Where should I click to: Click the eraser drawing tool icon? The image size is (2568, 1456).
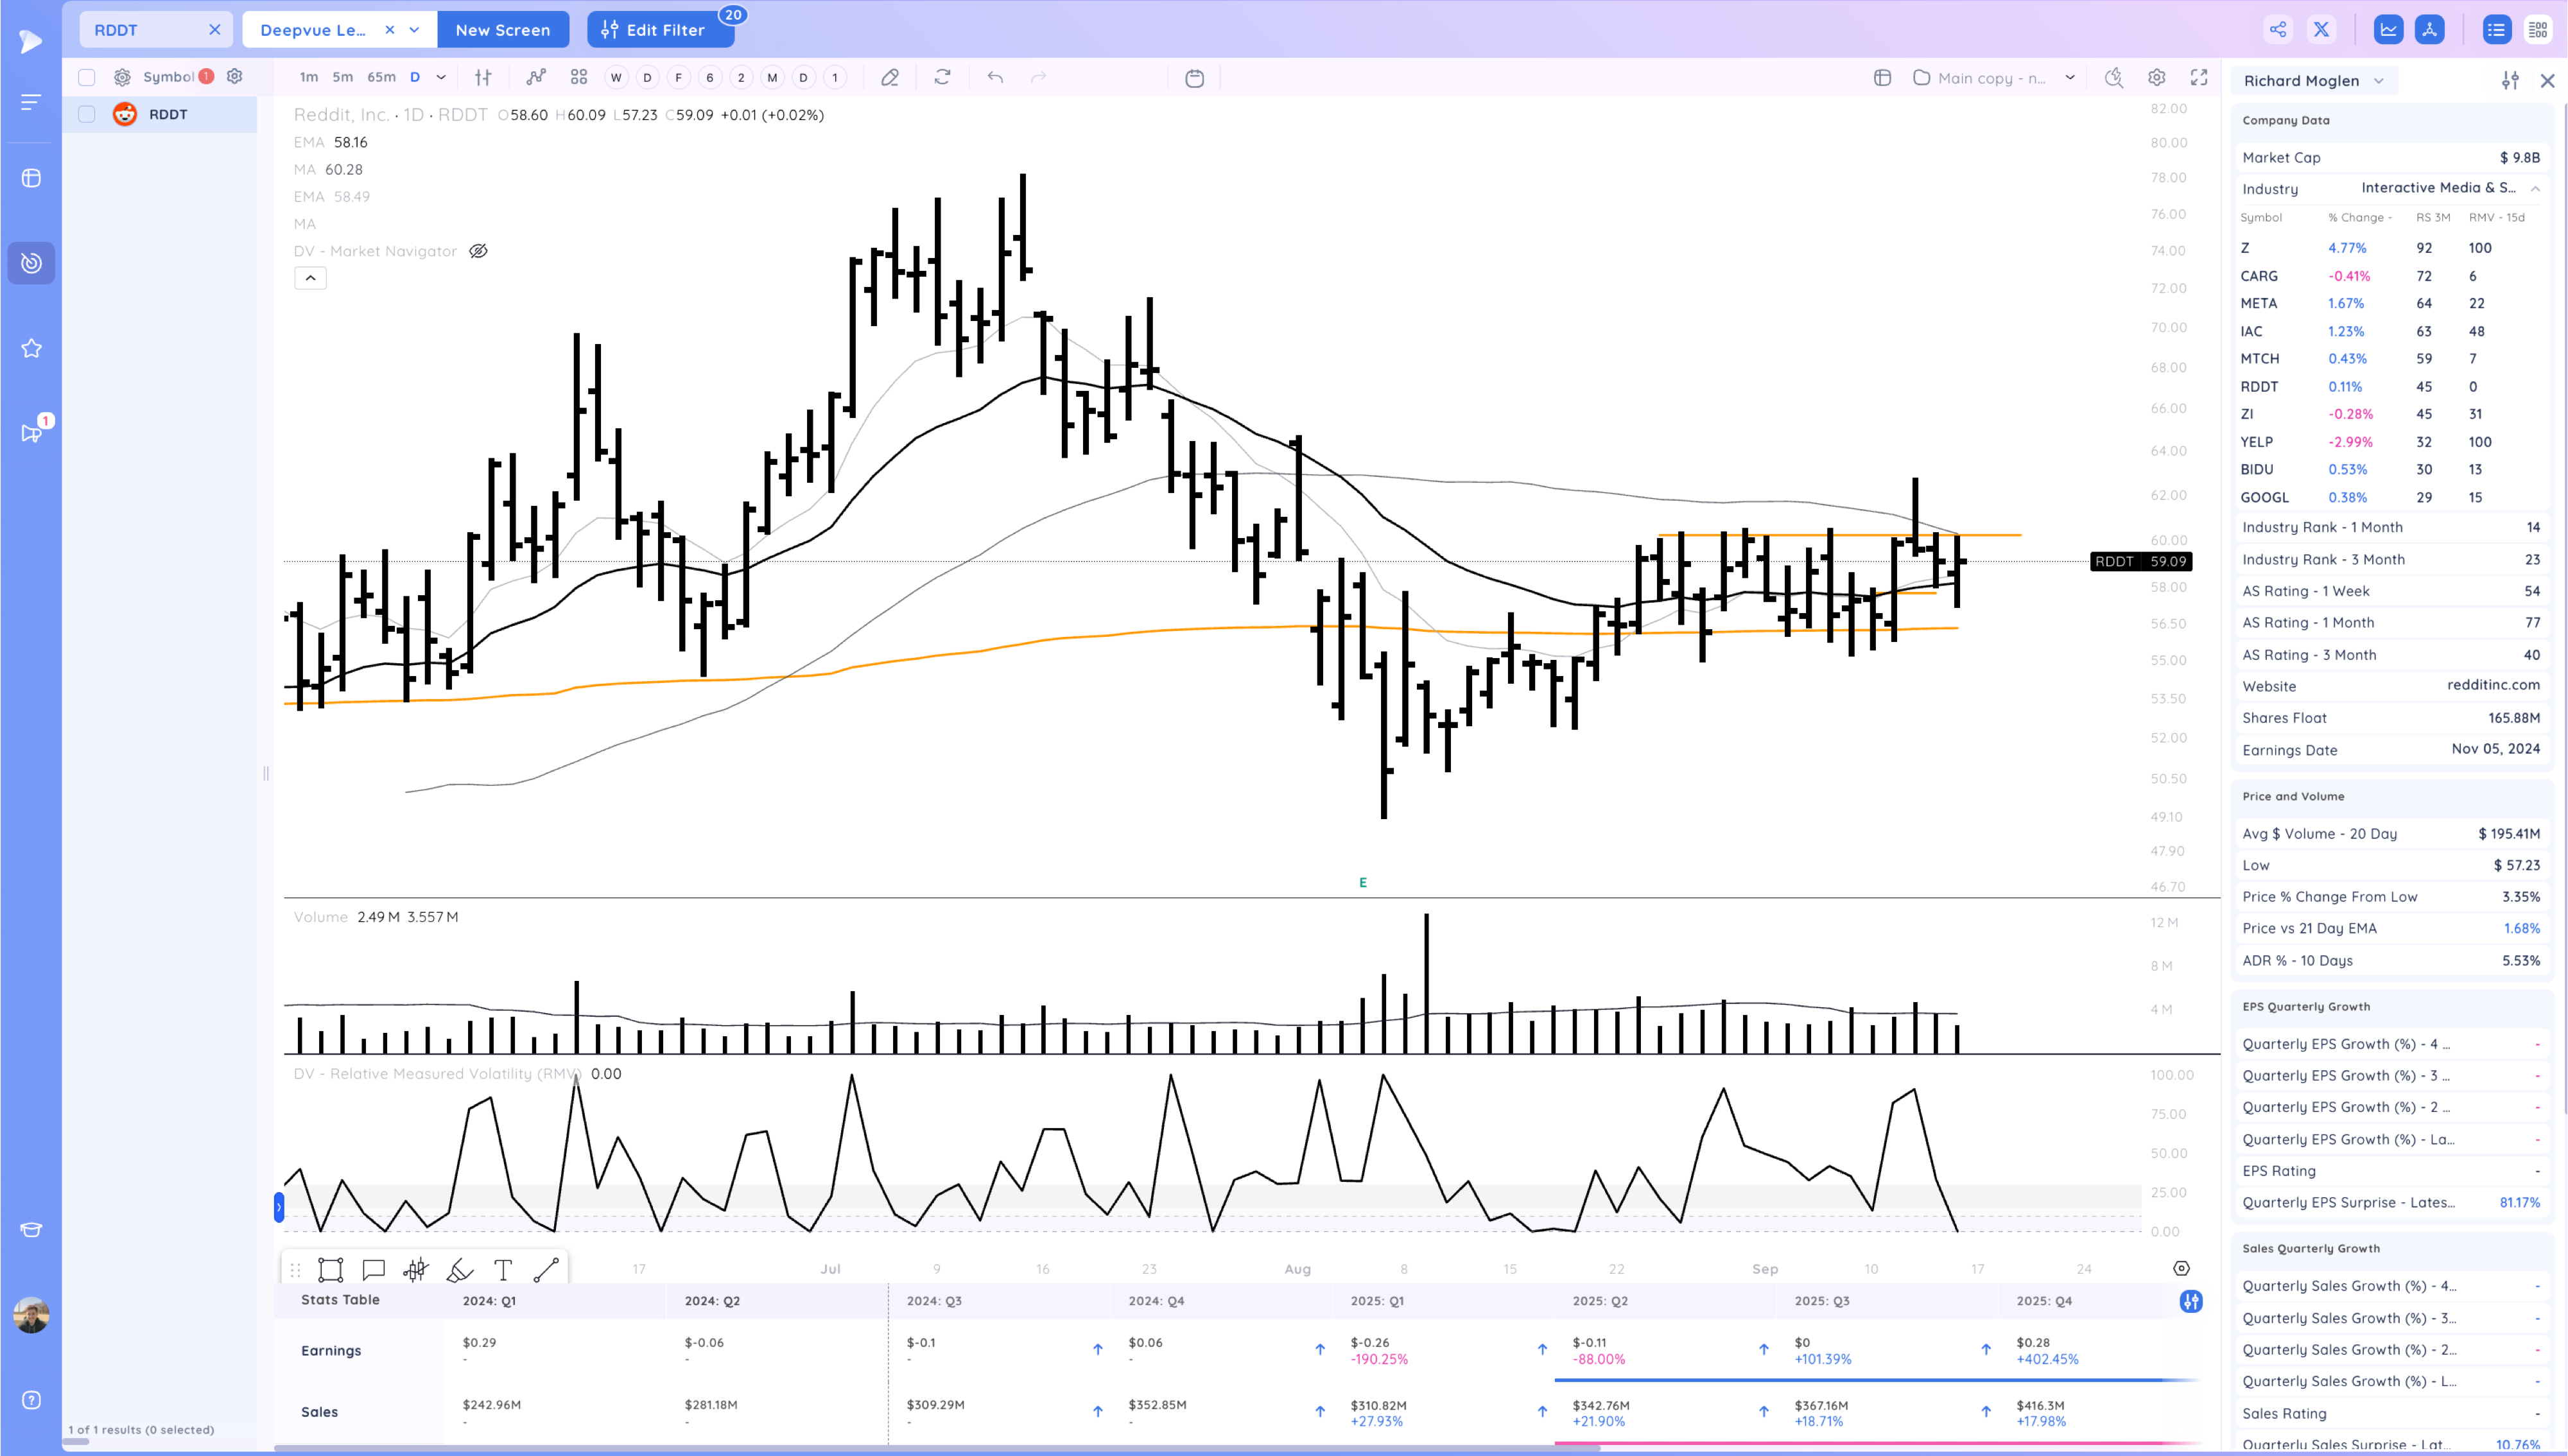(889, 77)
